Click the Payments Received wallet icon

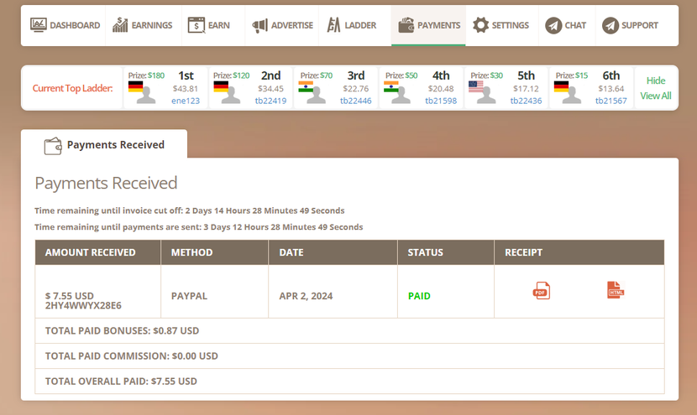tap(53, 145)
